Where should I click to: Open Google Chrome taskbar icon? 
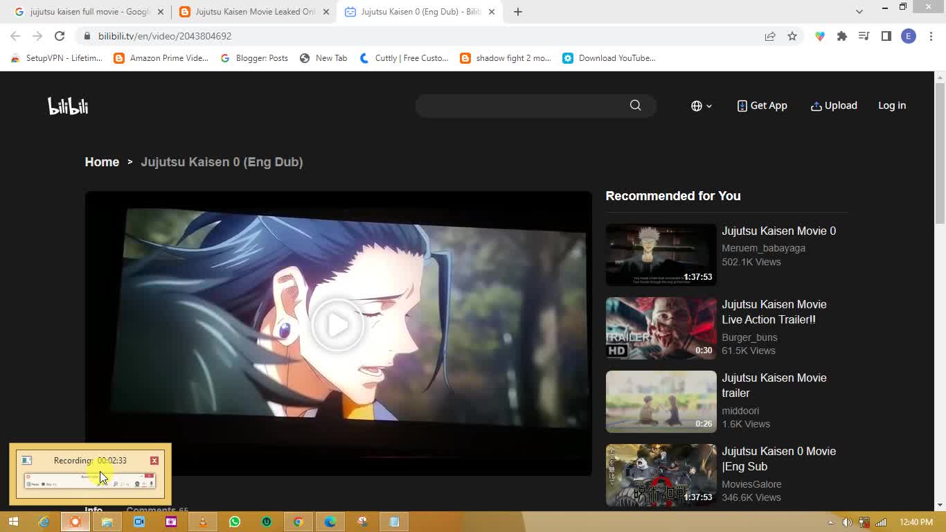tap(298, 522)
